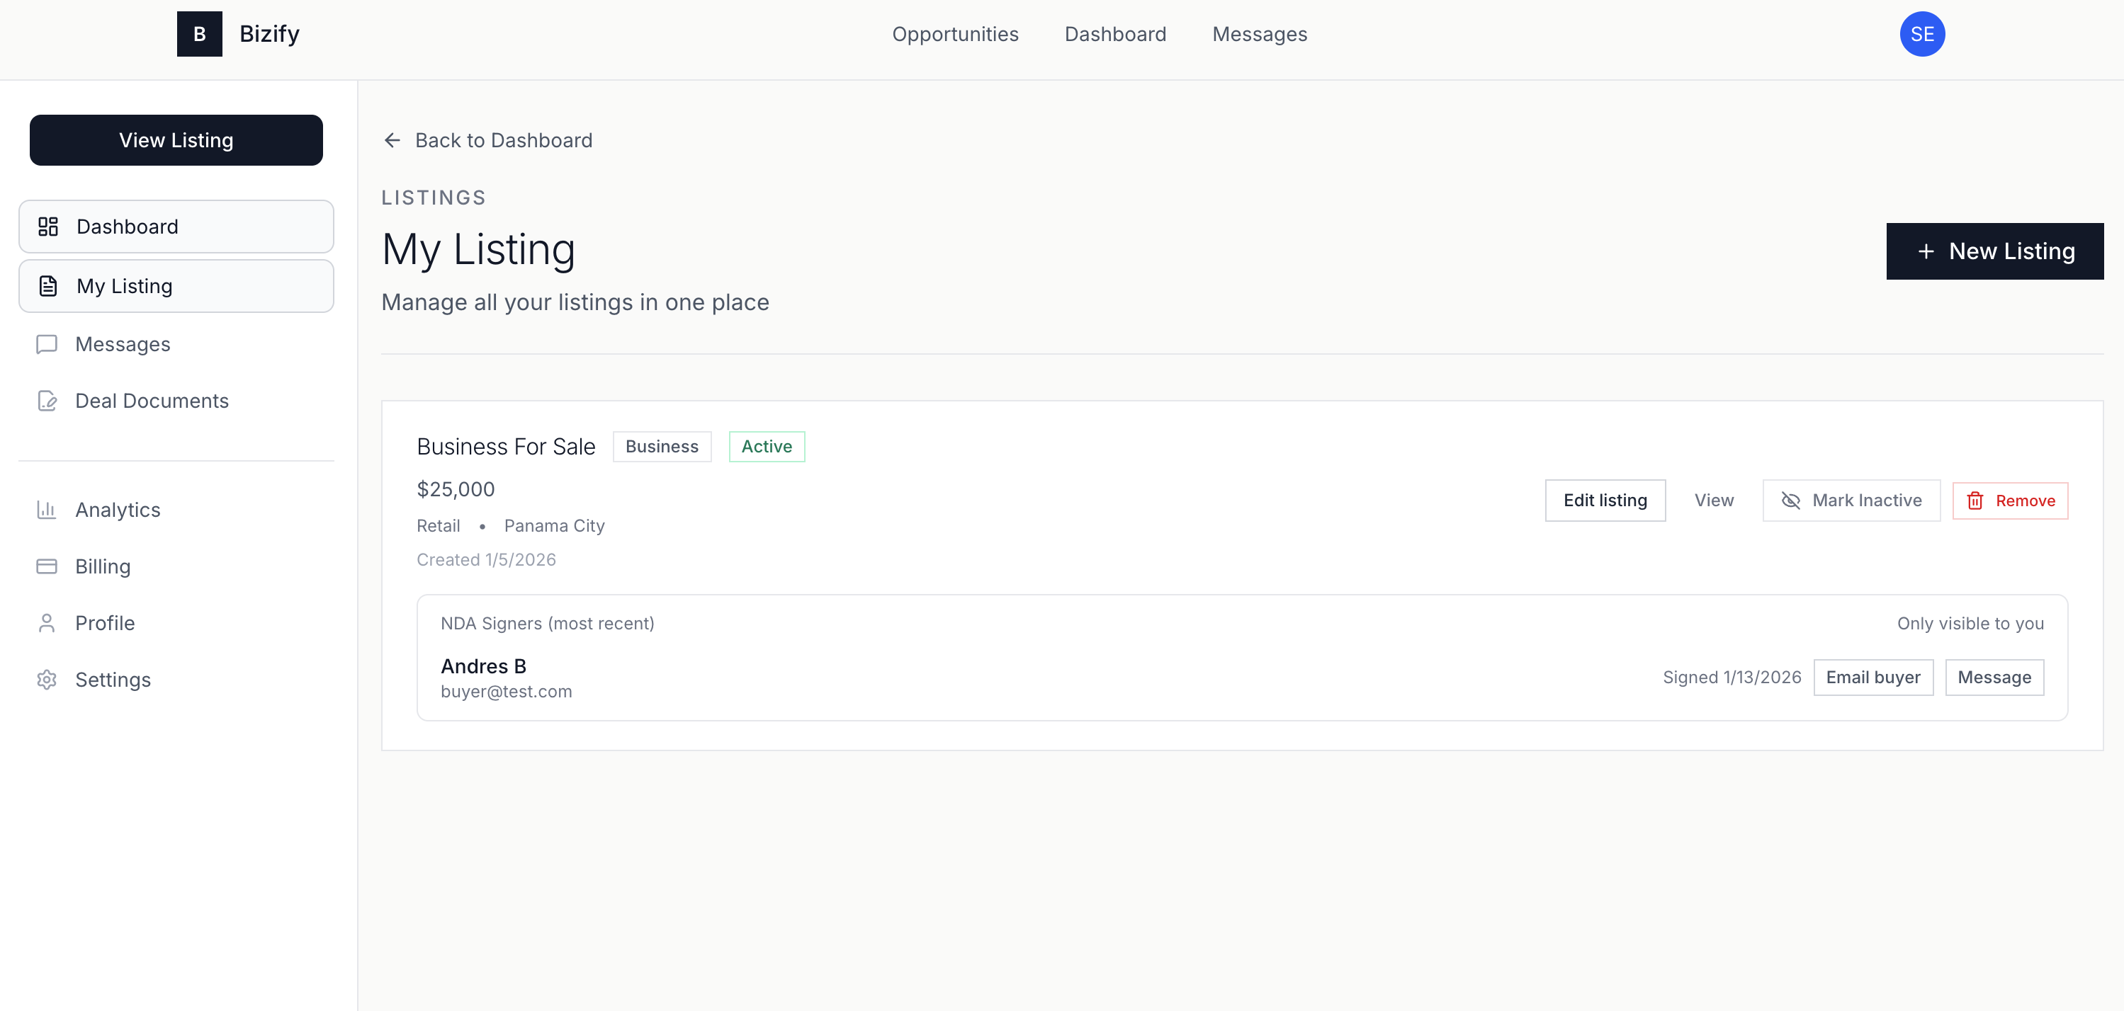
Task: Click the Billing credit card icon
Action: click(x=47, y=566)
